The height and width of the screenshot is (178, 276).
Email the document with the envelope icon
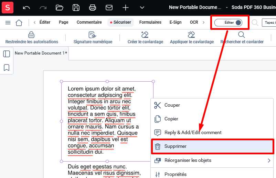point(109,8)
